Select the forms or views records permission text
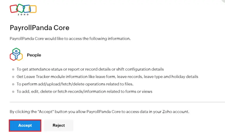 pyautogui.click(x=84, y=92)
